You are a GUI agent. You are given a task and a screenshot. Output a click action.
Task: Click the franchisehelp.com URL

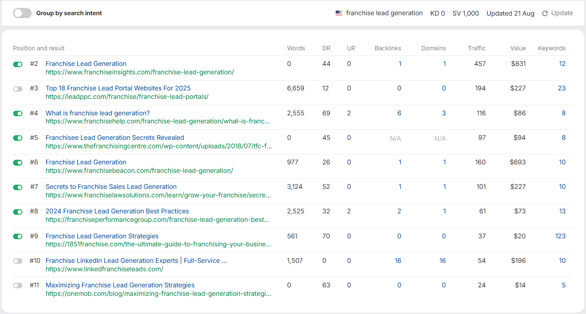(x=158, y=121)
